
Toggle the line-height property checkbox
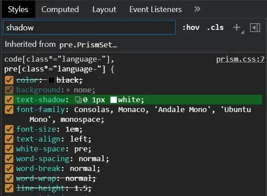pyautogui.click(x=9, y=189)
